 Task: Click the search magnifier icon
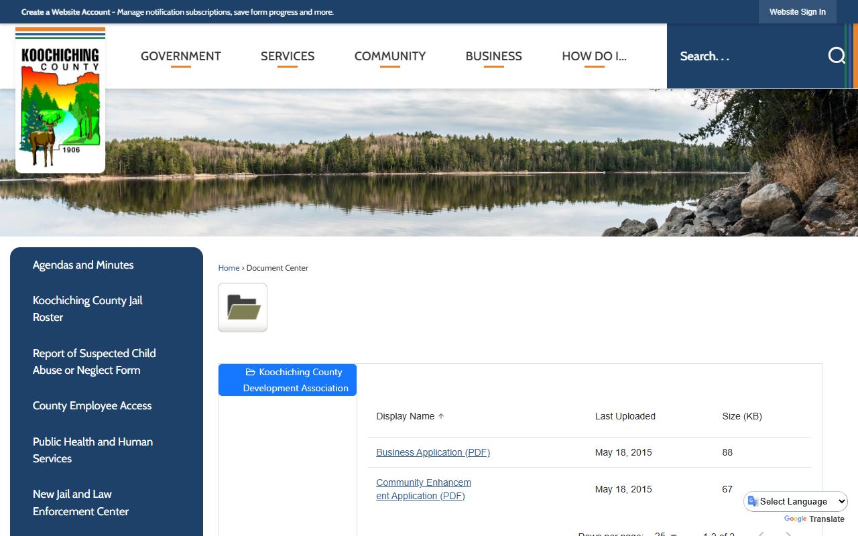836,56
